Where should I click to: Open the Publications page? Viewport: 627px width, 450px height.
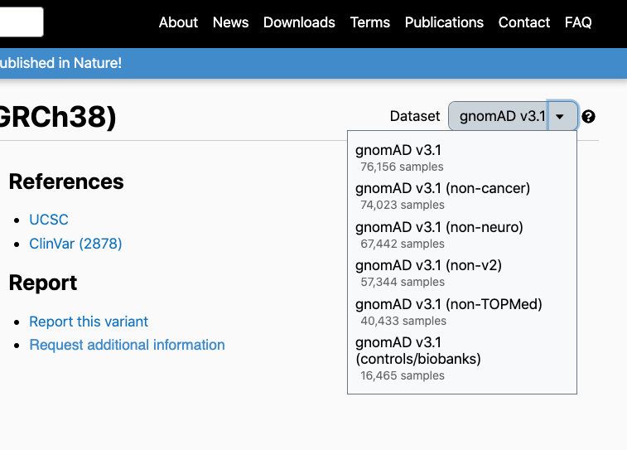point(444,22)
